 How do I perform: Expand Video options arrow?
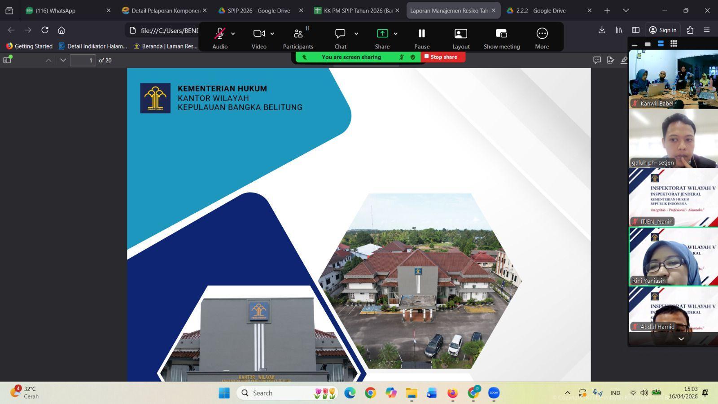[x=272, y=34]
